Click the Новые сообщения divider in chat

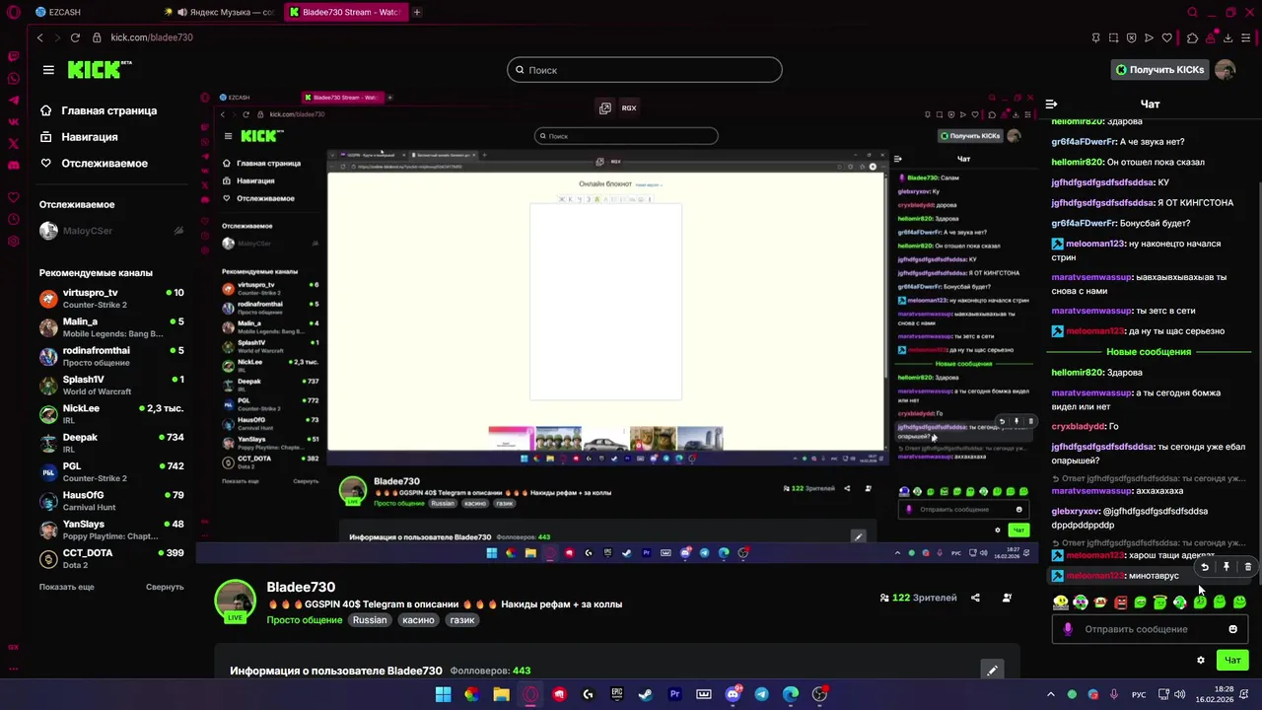coord(1149,352)
